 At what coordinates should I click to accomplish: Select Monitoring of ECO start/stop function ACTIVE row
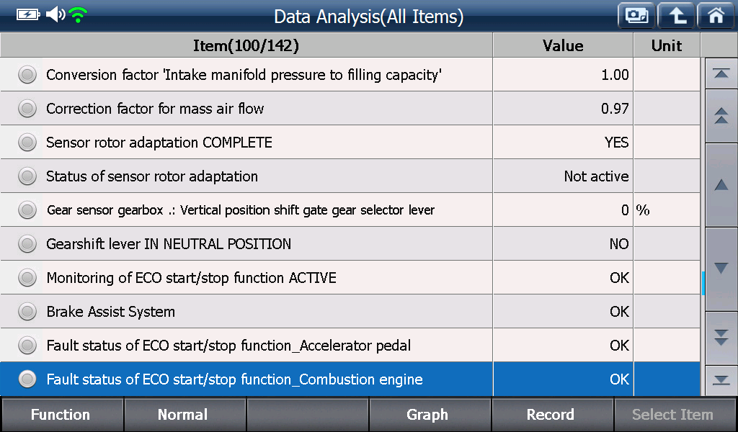coord(350,278)
